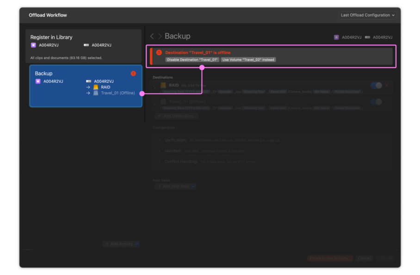Screen dimensions: 420x275
Task: Click the red warning icon in the offline banner
Action: click(159, 52)
